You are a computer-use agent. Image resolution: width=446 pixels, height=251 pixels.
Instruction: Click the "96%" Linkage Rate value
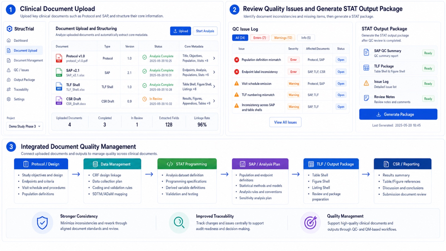coord(202,125)
